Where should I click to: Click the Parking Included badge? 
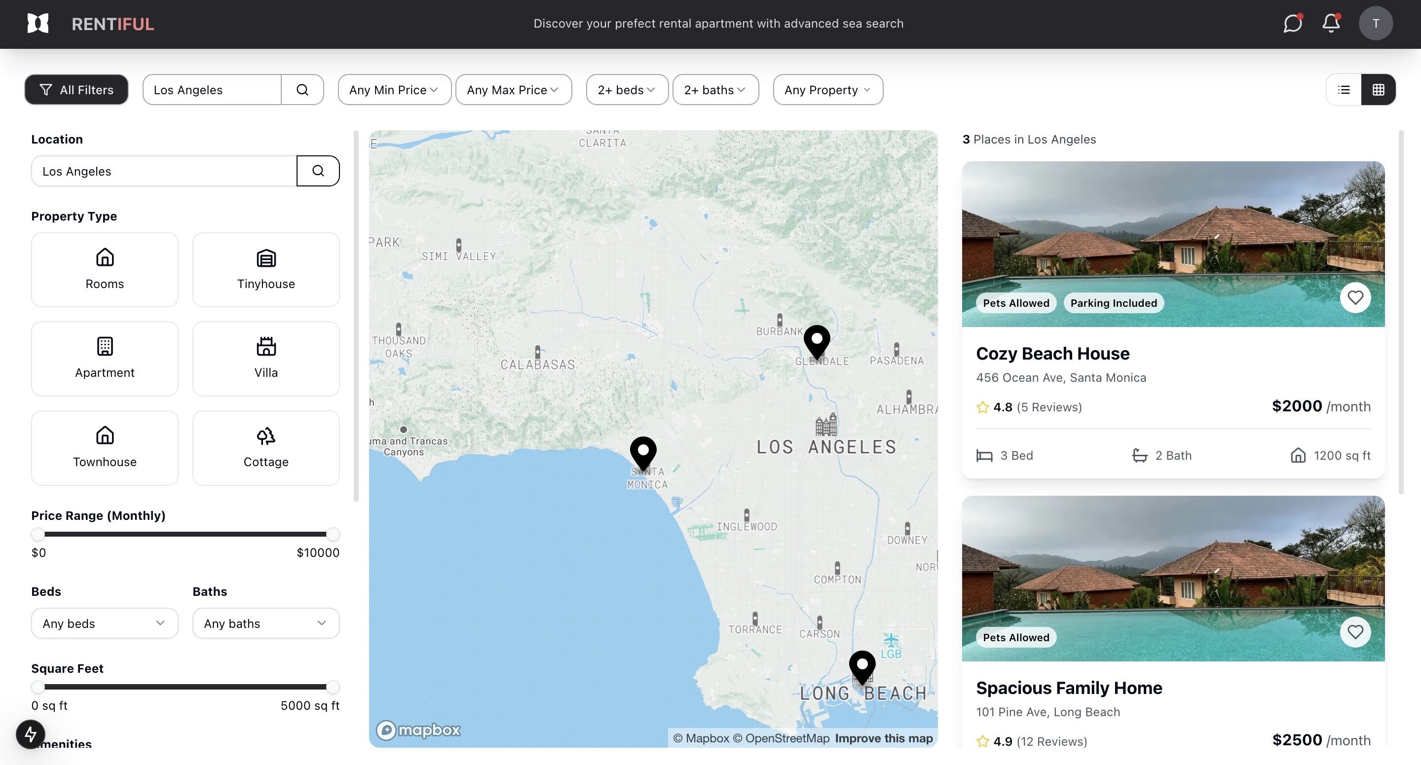(x=1113, y=303)
